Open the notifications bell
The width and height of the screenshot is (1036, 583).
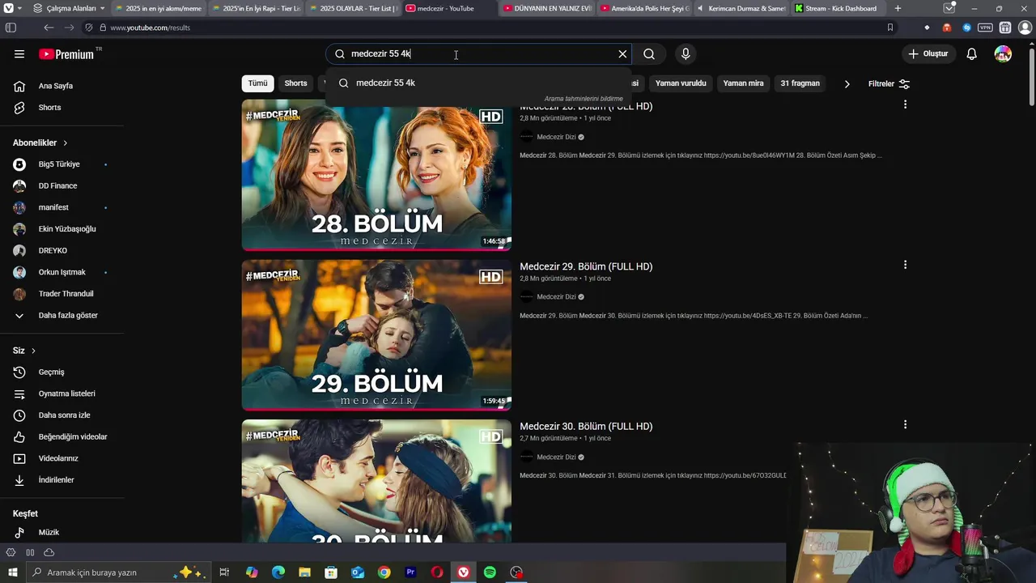(972, 54)
